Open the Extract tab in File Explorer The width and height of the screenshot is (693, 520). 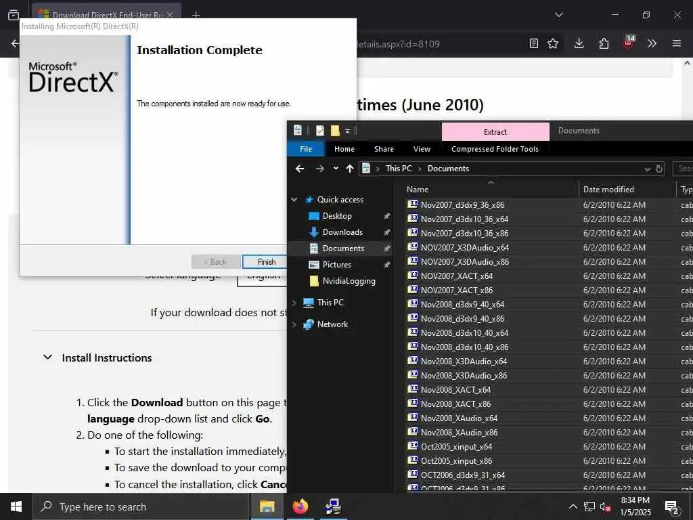495,132
